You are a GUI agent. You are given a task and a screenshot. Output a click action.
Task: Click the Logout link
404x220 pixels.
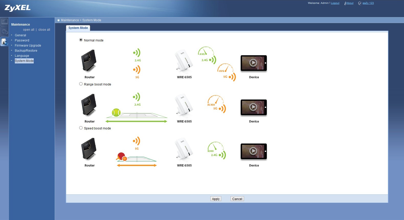(335, 3)
